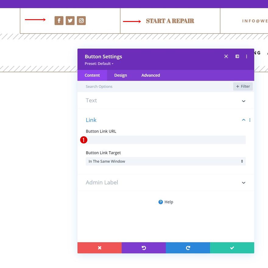Click the Twitter social icon
Viewport: 268px width, 268px height.
(70, 21)
